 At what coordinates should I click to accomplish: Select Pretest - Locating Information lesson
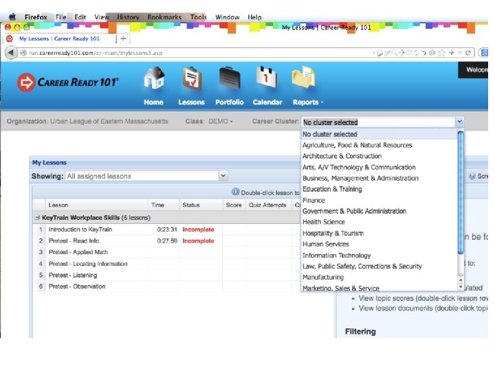tap(166, 264)
